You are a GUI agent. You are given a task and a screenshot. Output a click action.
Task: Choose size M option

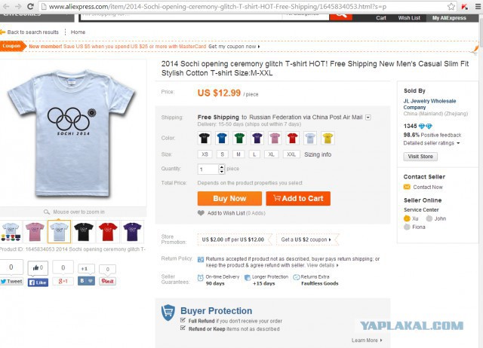(x=238, y=154)
